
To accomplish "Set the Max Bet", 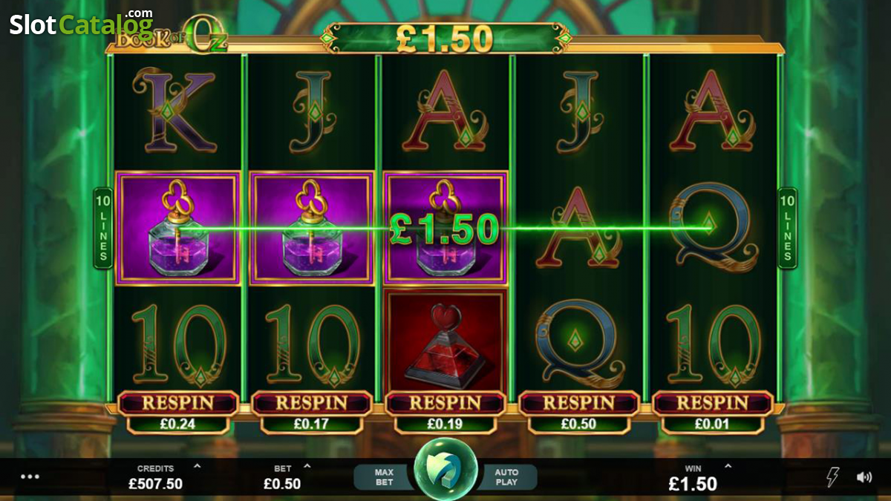I will pos(383,477).
